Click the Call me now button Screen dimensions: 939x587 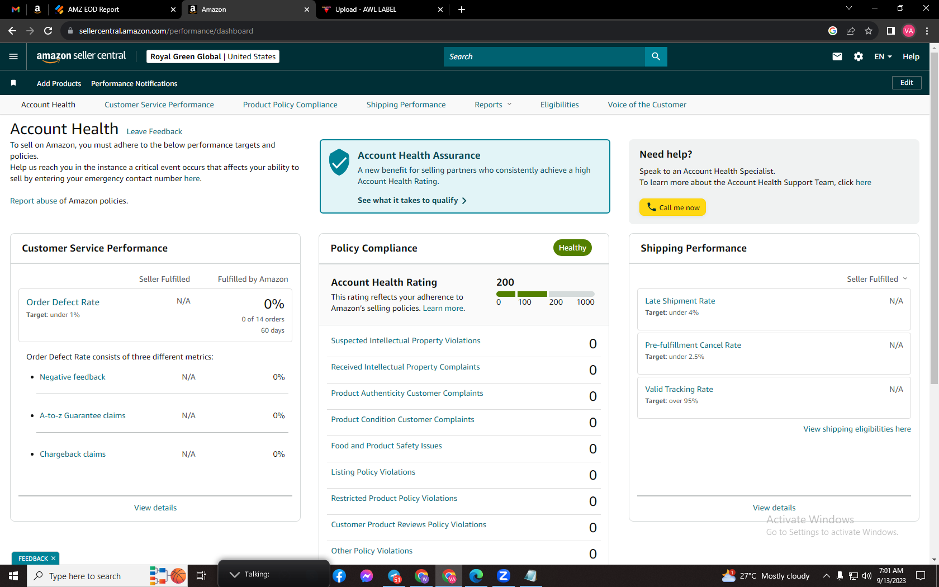click(x=673, y=207)
